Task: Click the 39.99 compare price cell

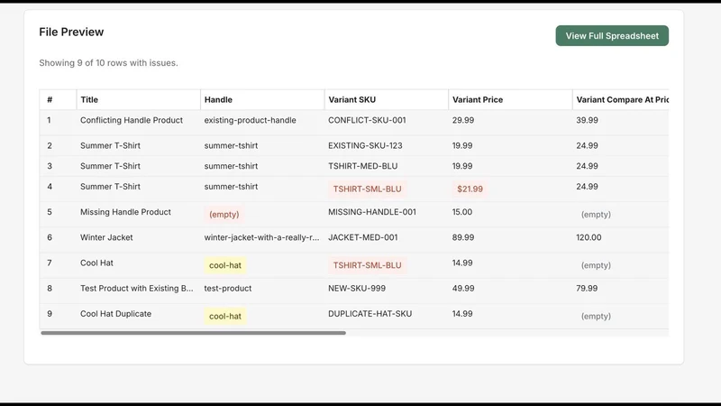Action: (588, 120)
